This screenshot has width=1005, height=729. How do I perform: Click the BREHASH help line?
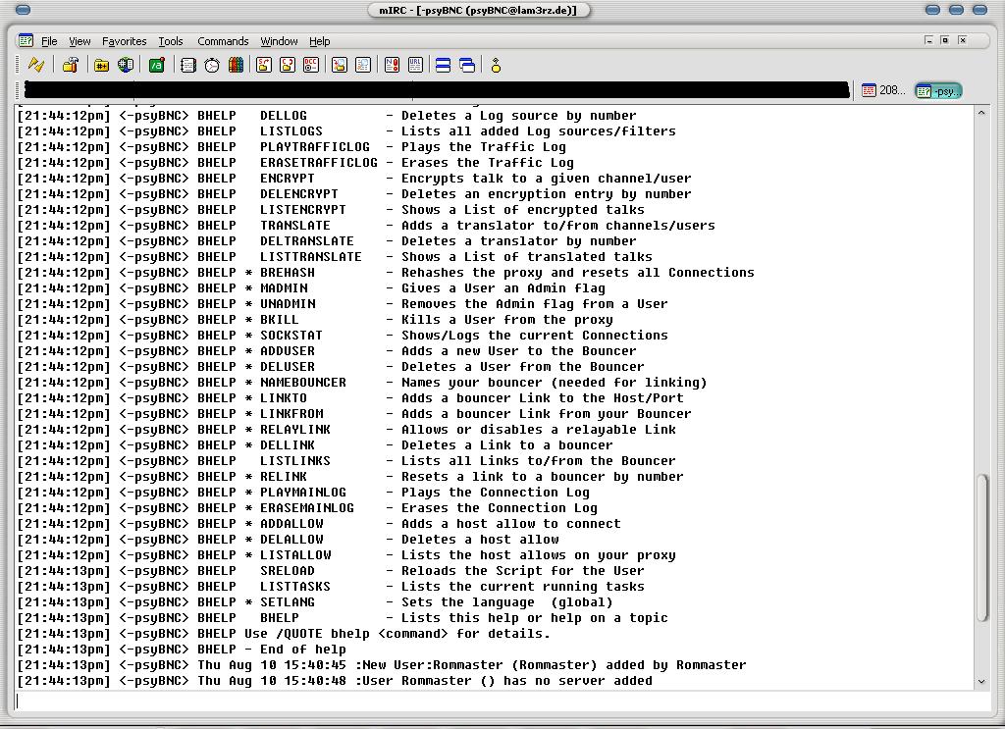[x=385, y=272]
